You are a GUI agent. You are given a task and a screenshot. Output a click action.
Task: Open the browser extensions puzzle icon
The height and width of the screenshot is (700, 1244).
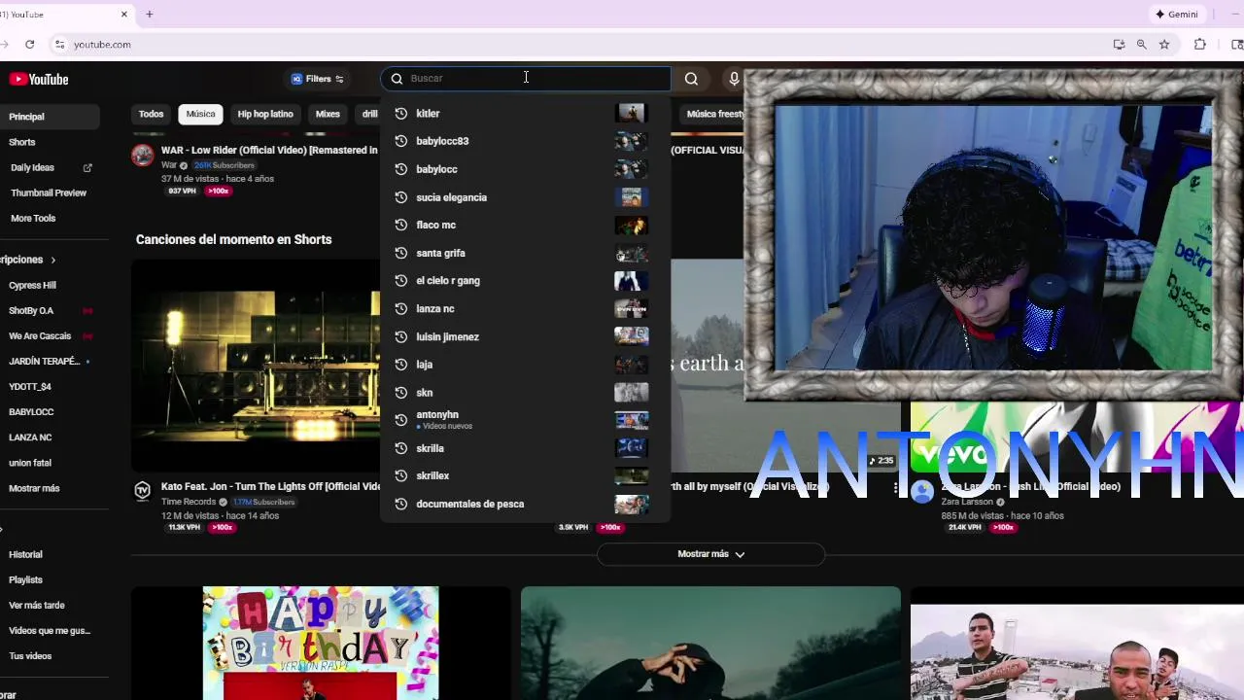coord(1200,44)
